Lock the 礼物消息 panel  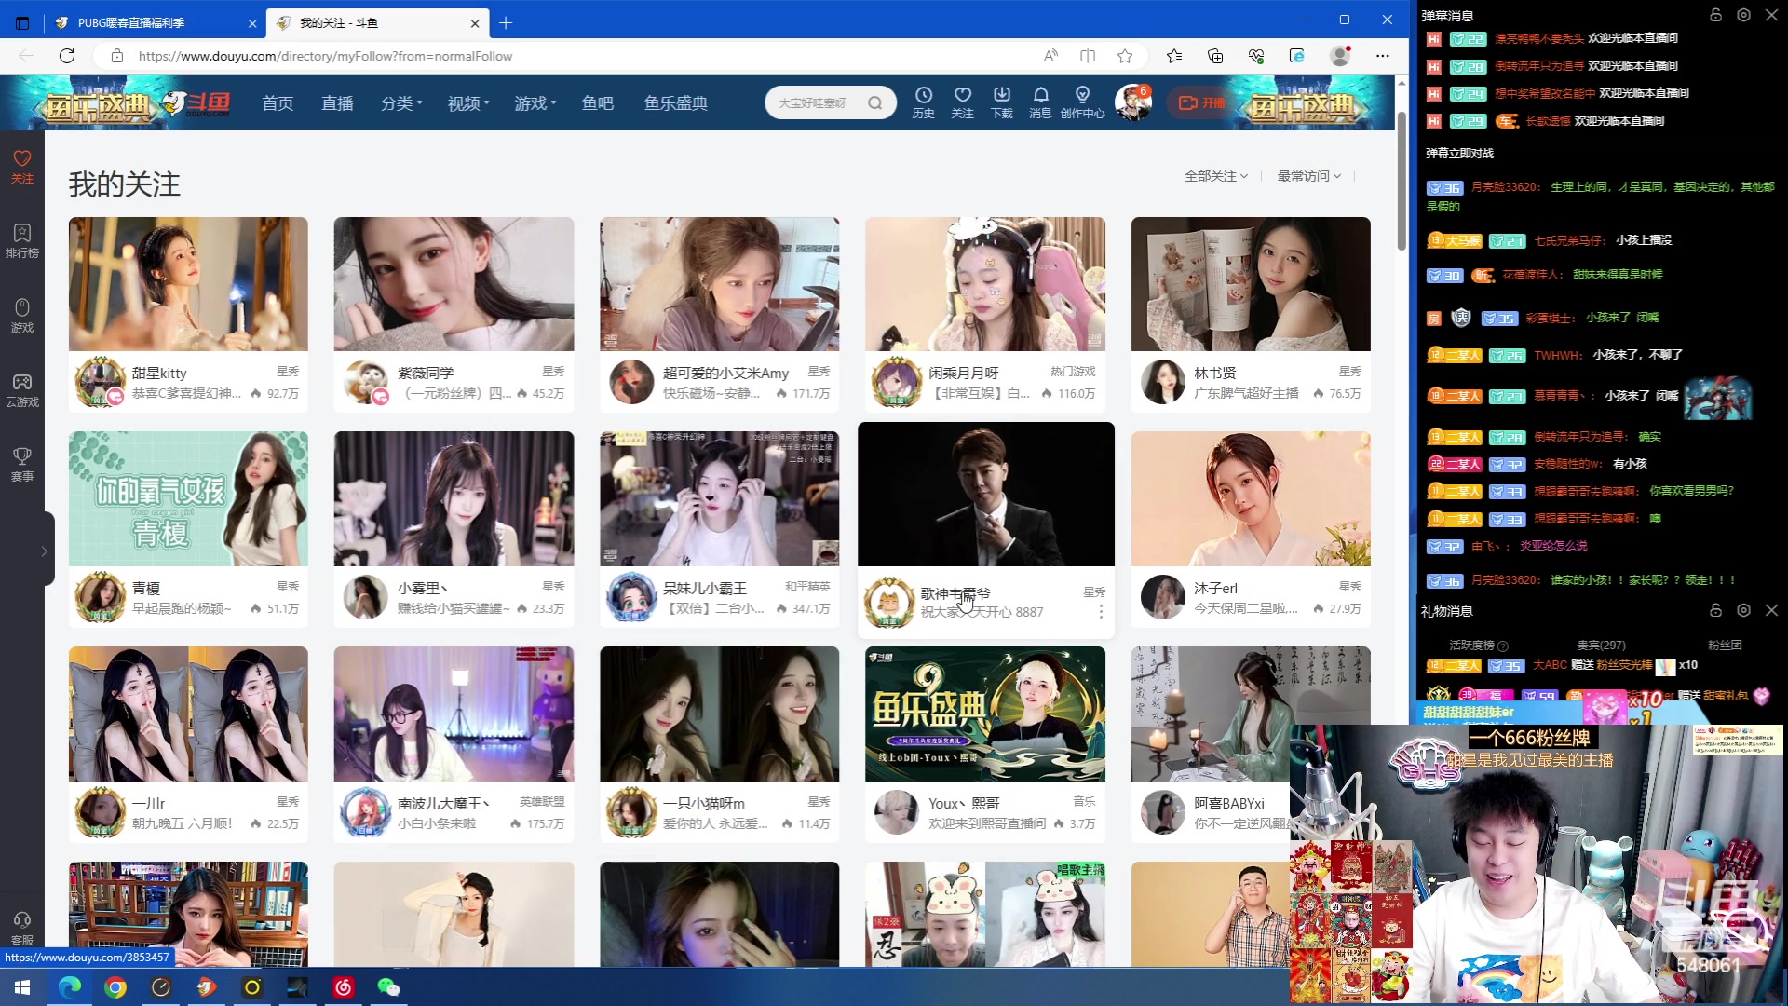(x=1715, y=610)
